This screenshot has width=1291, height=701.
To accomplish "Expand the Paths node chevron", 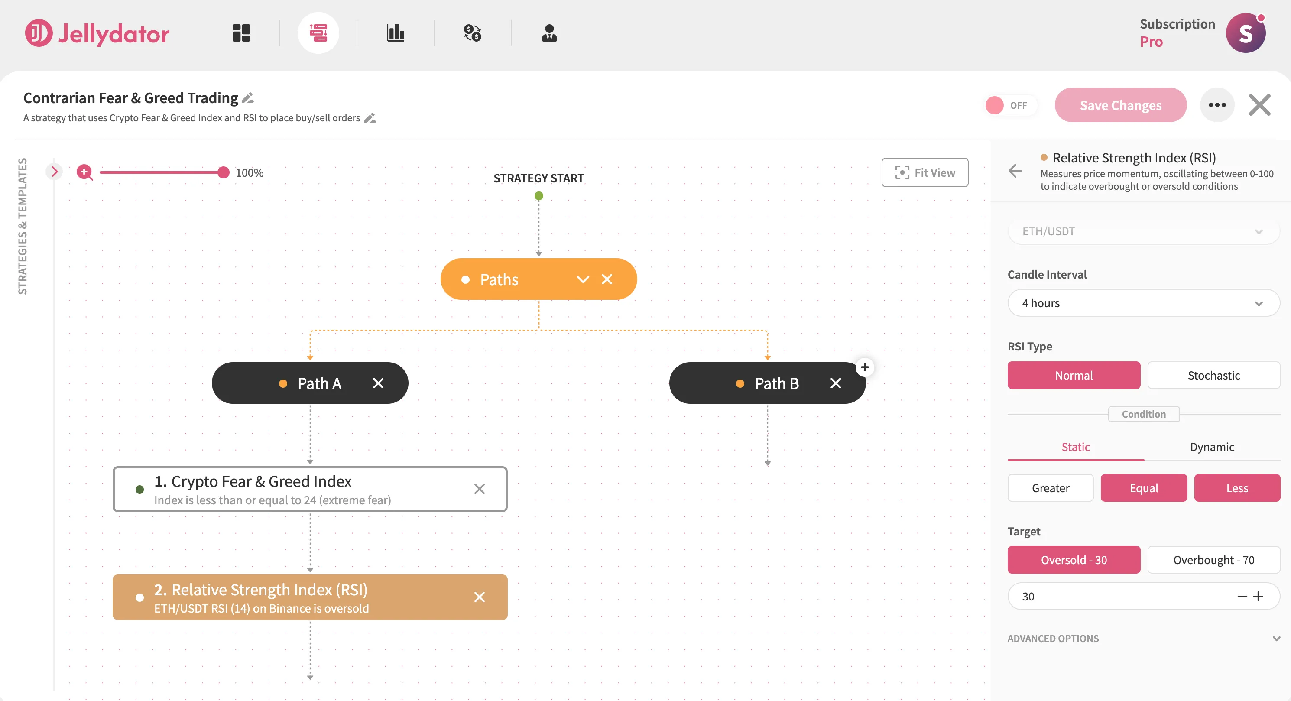I will [x=583, y=279].
